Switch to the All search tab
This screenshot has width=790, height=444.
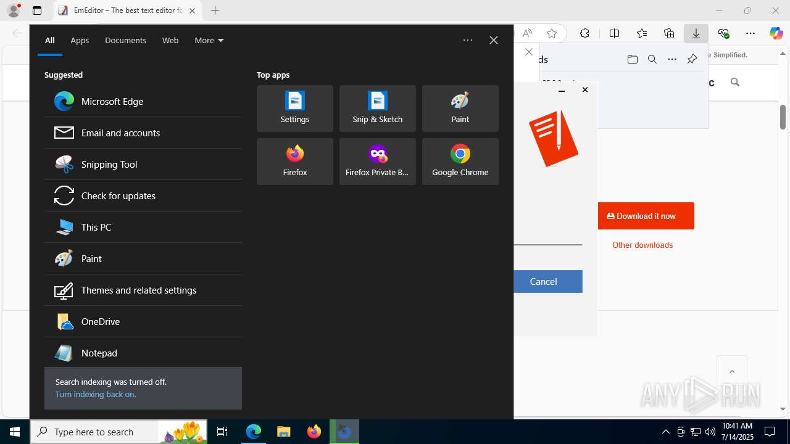coord(50,40)
